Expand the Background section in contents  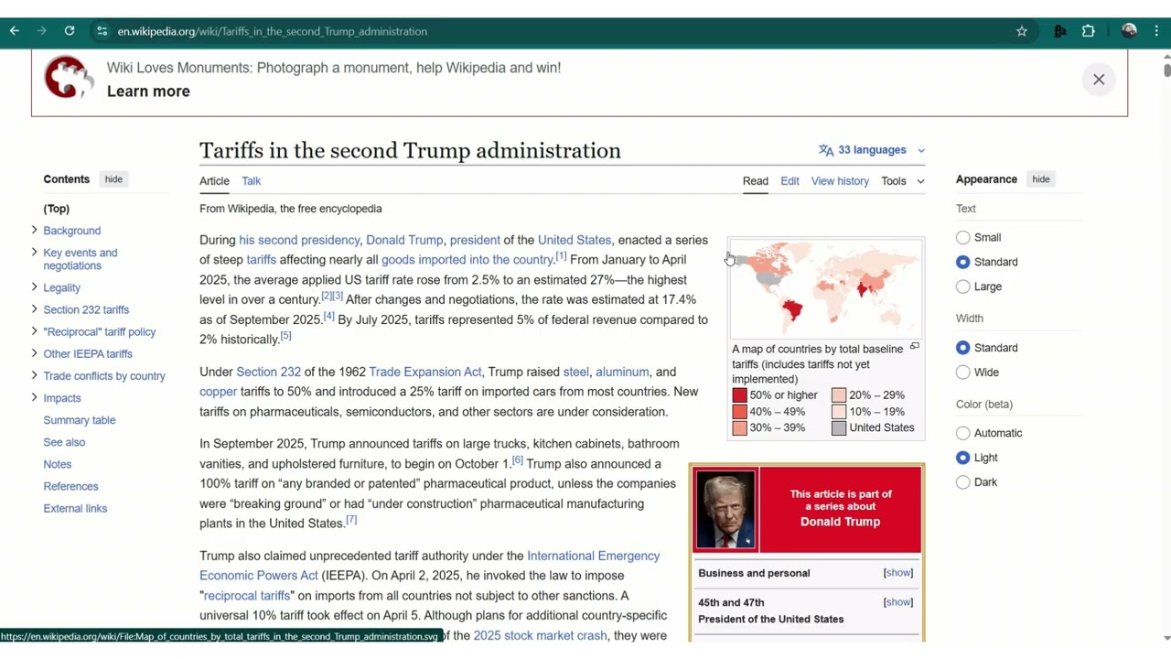(x=34, y=230)
